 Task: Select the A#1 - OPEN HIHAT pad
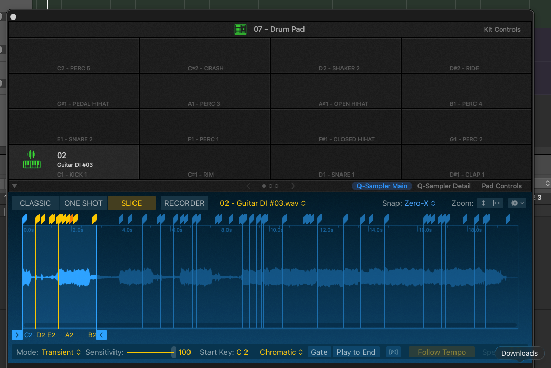pos(336,92)
